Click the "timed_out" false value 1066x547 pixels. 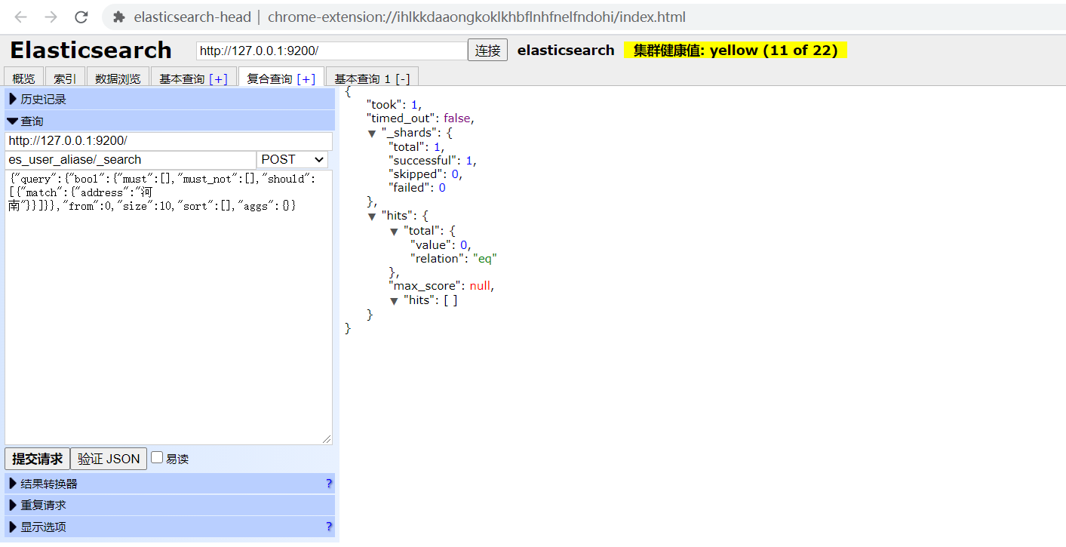pos(457,118)
